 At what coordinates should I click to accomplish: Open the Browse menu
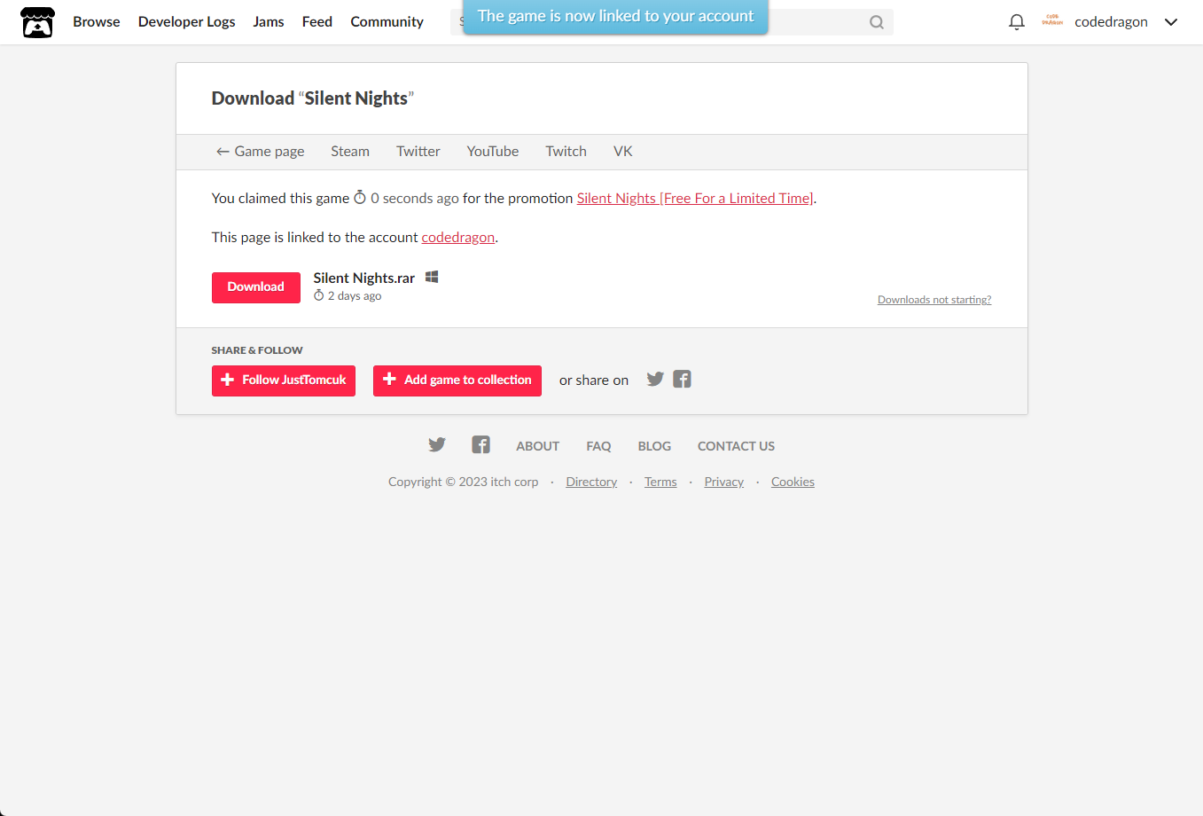pyautogui.click(x=97, y=22)
